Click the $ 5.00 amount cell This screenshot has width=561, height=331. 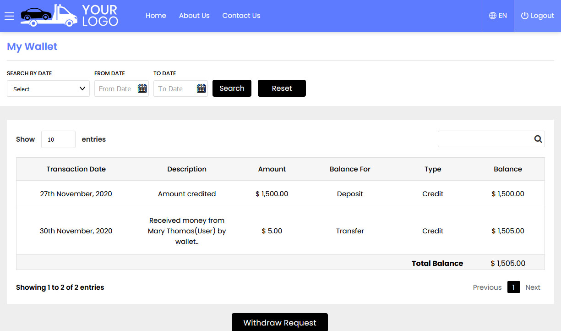272,231
